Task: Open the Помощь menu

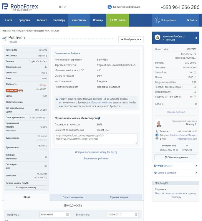Action: pos(98,20)
